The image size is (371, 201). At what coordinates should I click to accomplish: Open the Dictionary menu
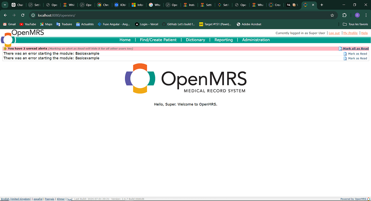pyautogui.click(x=195, y=40)
